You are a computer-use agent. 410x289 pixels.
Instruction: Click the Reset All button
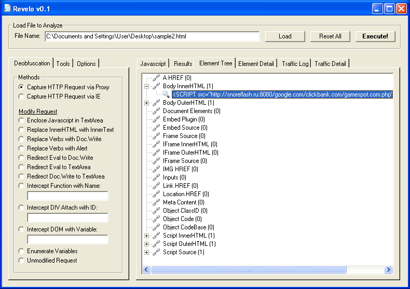tap(330, 36)
